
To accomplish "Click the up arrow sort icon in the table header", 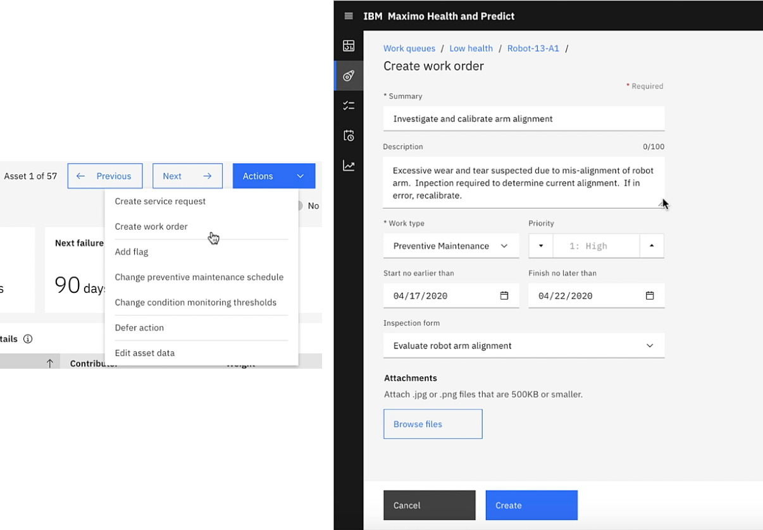I will click(x=50, y=363).
